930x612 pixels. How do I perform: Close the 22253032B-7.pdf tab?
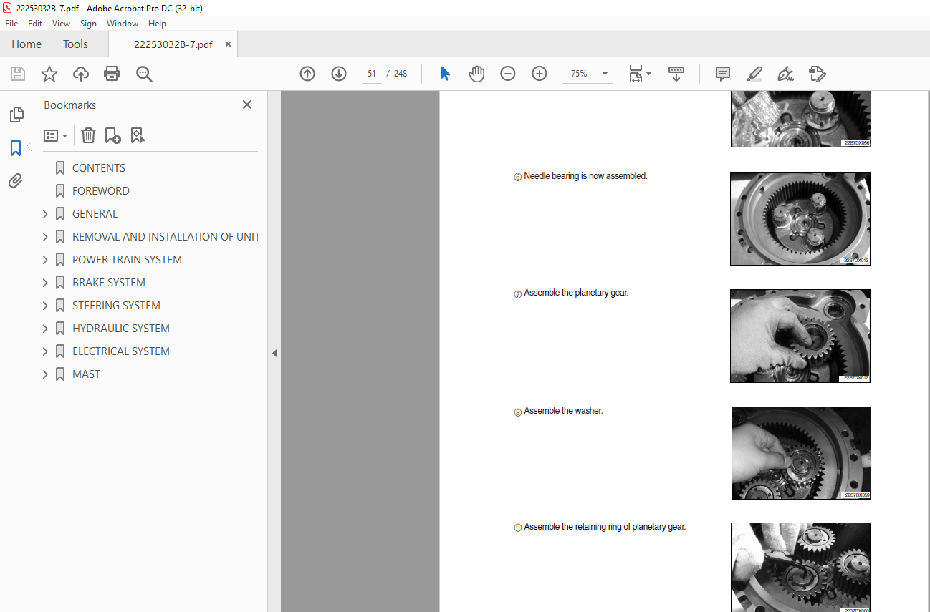pyautogui.click(x=229, y=44)
